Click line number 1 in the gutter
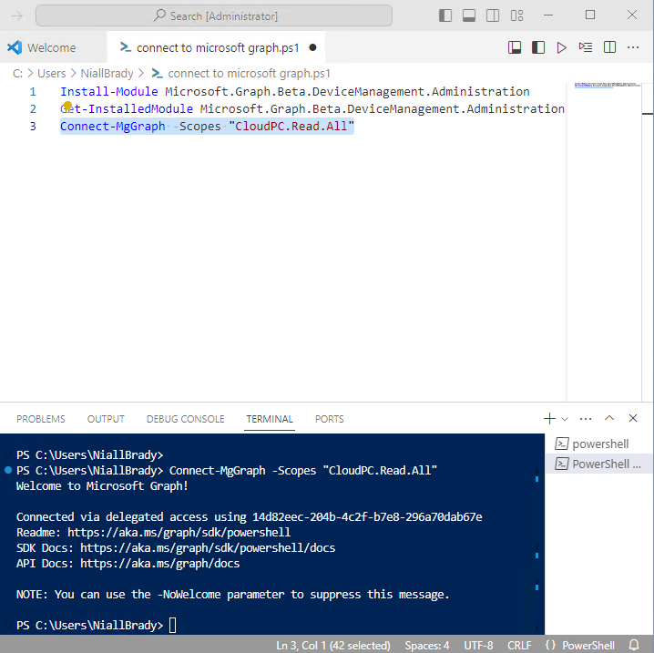 (33, 92)
